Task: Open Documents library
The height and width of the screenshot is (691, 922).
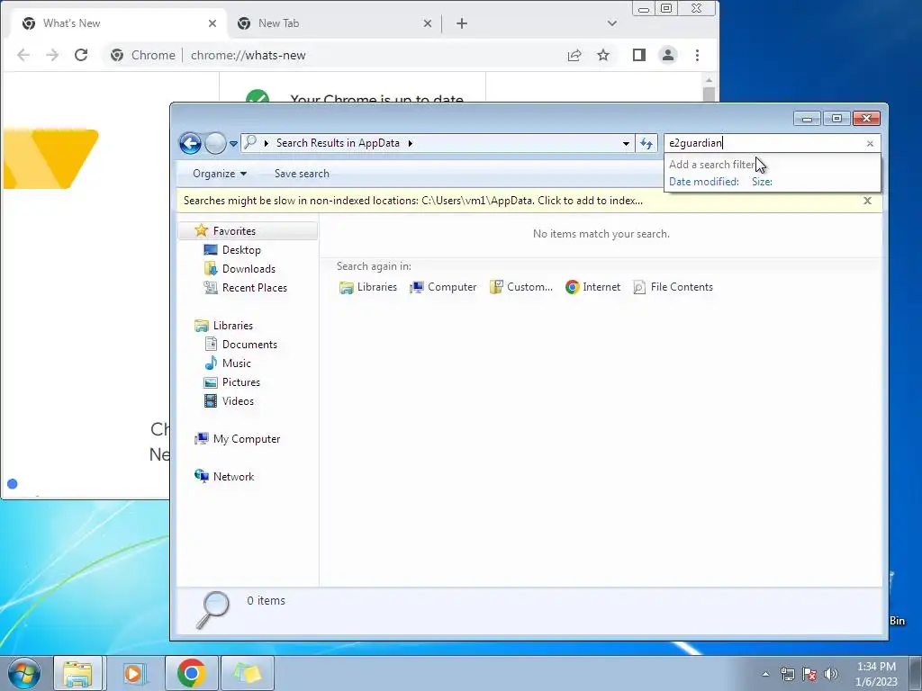Action: [x=249, y=345]
